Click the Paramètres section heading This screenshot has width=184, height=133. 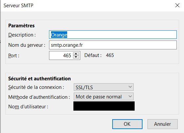click(x=21, y=26)
